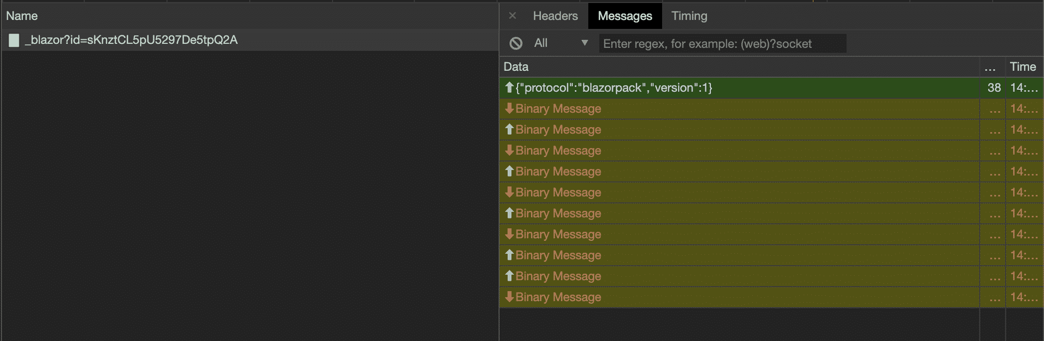
Task: Click the time value of the last Binary Message
Action: (x=1024, y=297)
